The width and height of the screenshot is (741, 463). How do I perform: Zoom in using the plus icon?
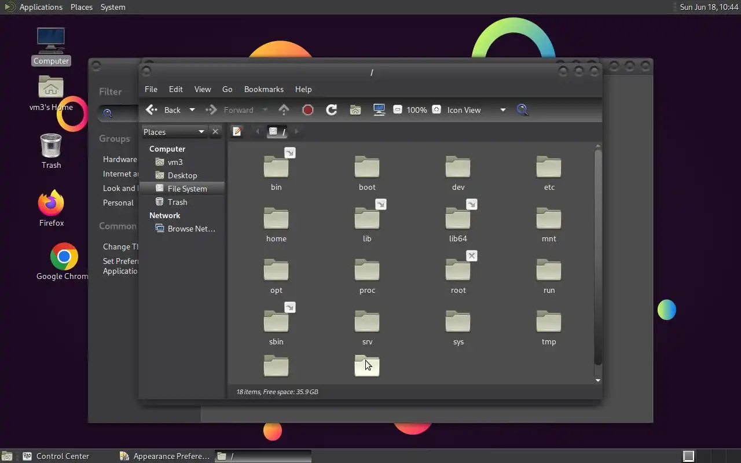[436, 110]
